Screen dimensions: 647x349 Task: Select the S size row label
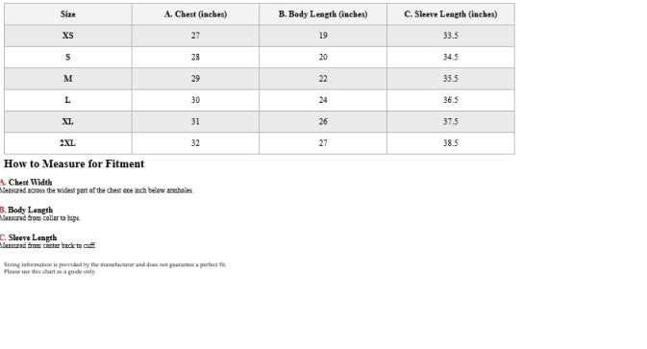[x=68, y=57]
